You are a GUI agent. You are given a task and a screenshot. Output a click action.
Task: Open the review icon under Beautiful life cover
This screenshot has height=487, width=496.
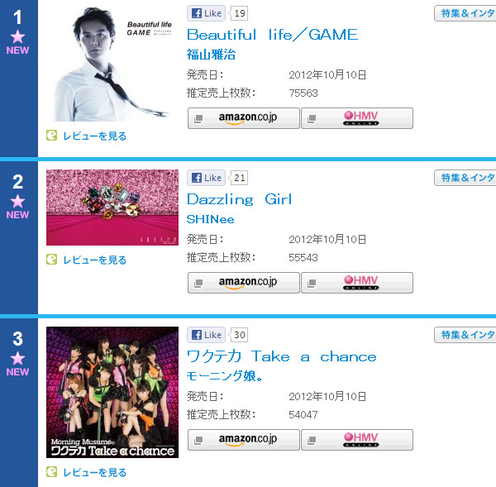tap(51, 136)
